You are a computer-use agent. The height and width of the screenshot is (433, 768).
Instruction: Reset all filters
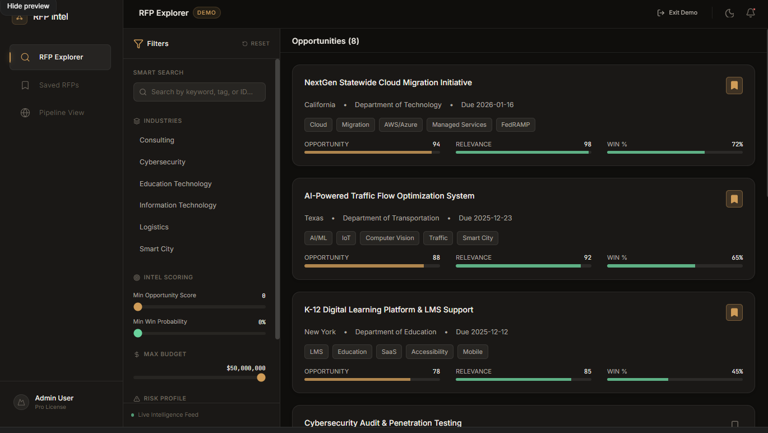click(256, 43)
